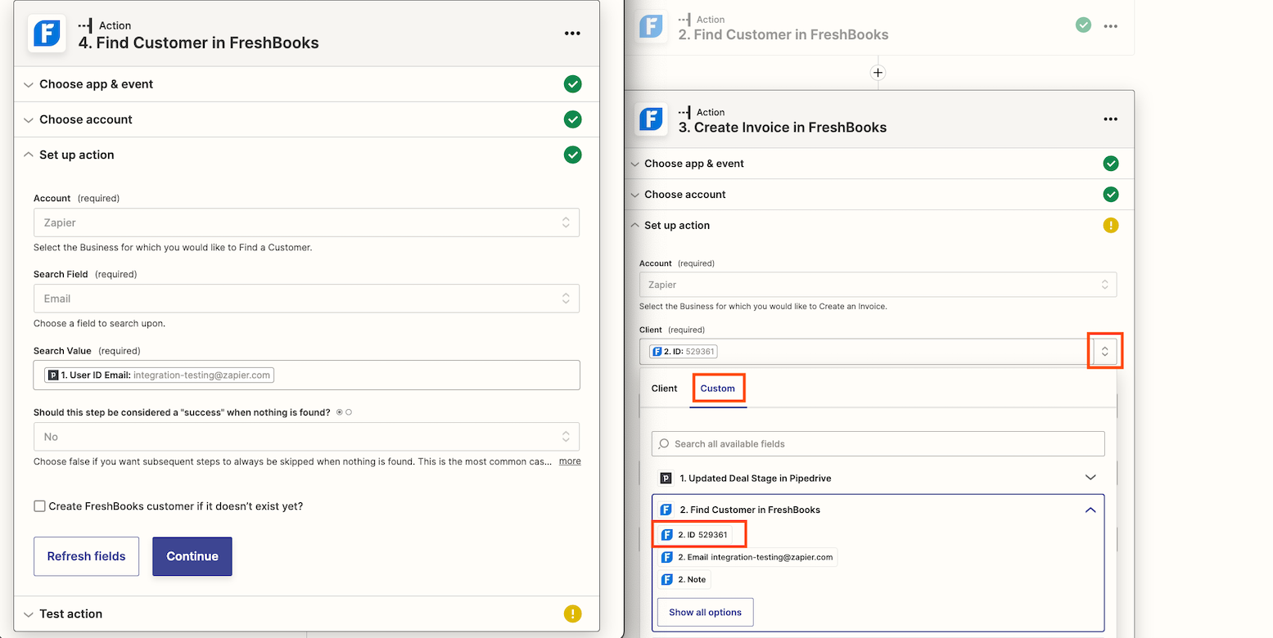Select second radio button beside success question

tap(349, 412)
